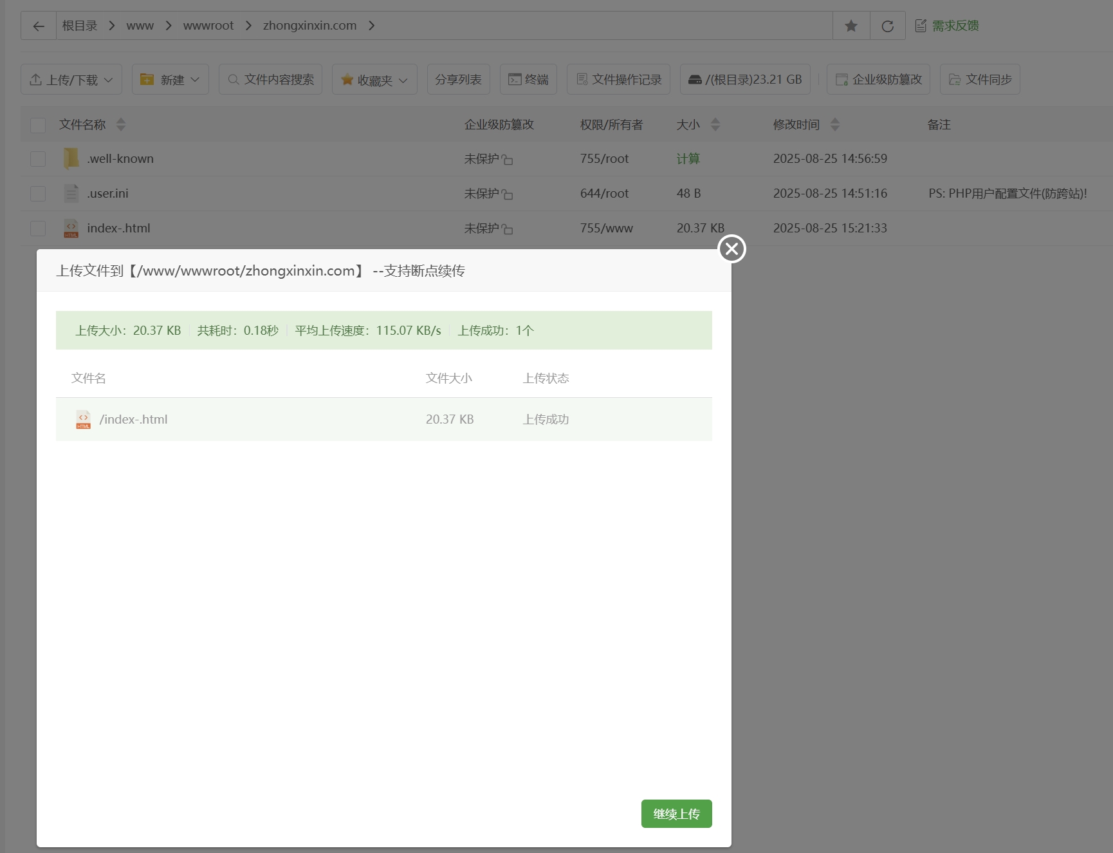Screen dimensions: 1113x853
Task: Calculate .well-known folder size via 计算
Action: [688, 158]
